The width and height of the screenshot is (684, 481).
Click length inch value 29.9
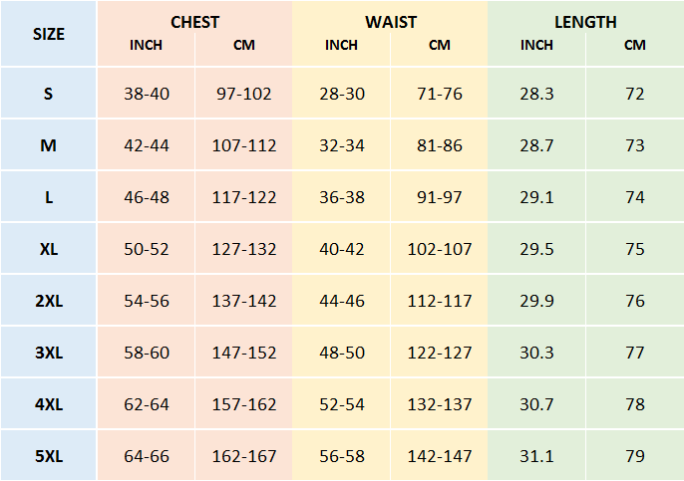[x=536, y=301]
